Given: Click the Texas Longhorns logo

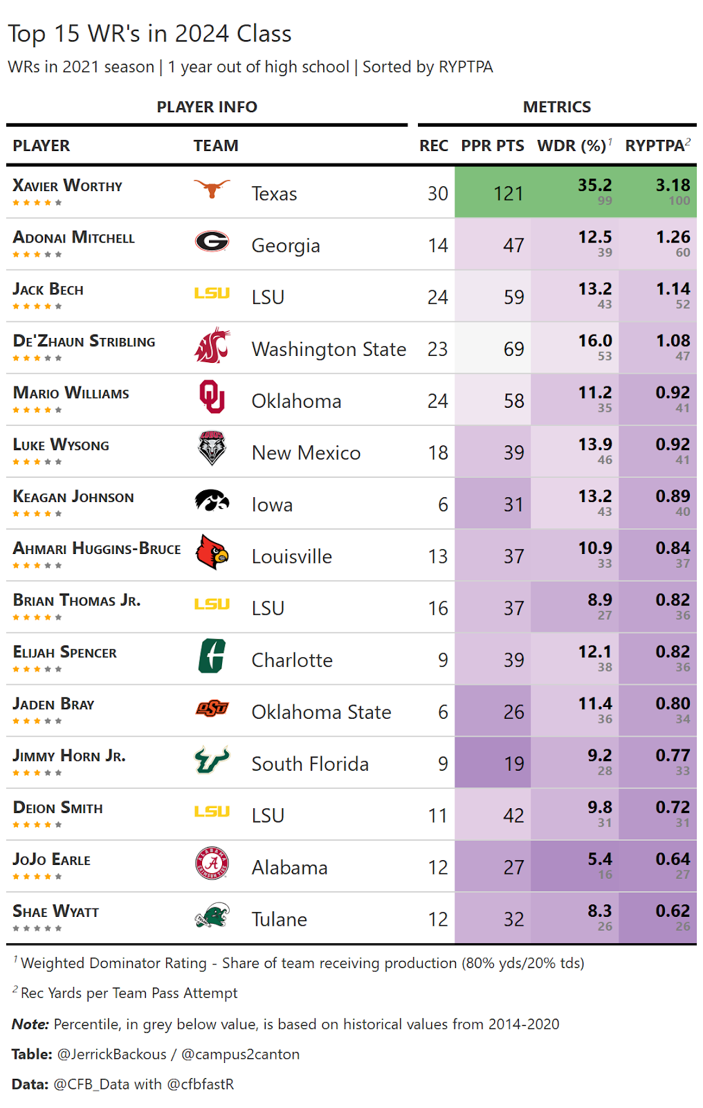Looking at the screenshot, I should [212, 188].
